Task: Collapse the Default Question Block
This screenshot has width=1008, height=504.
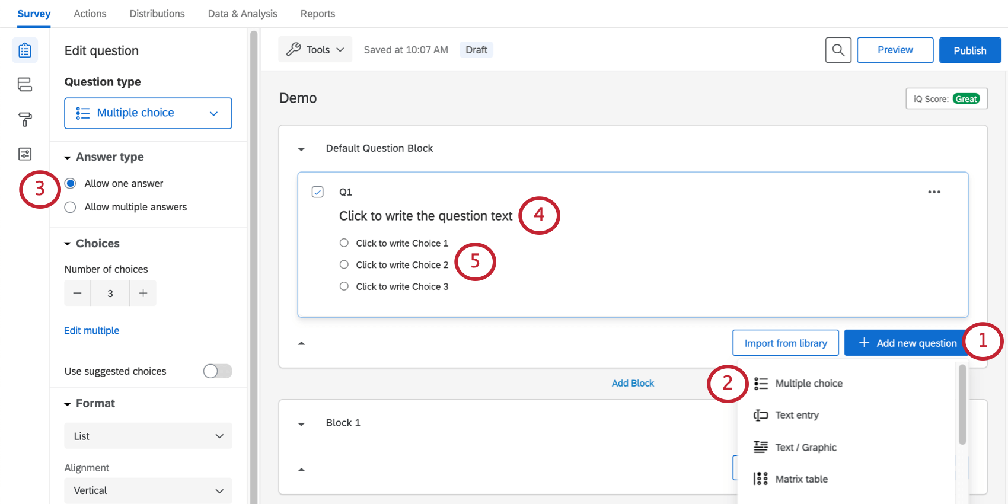Action: pos(301,149)
